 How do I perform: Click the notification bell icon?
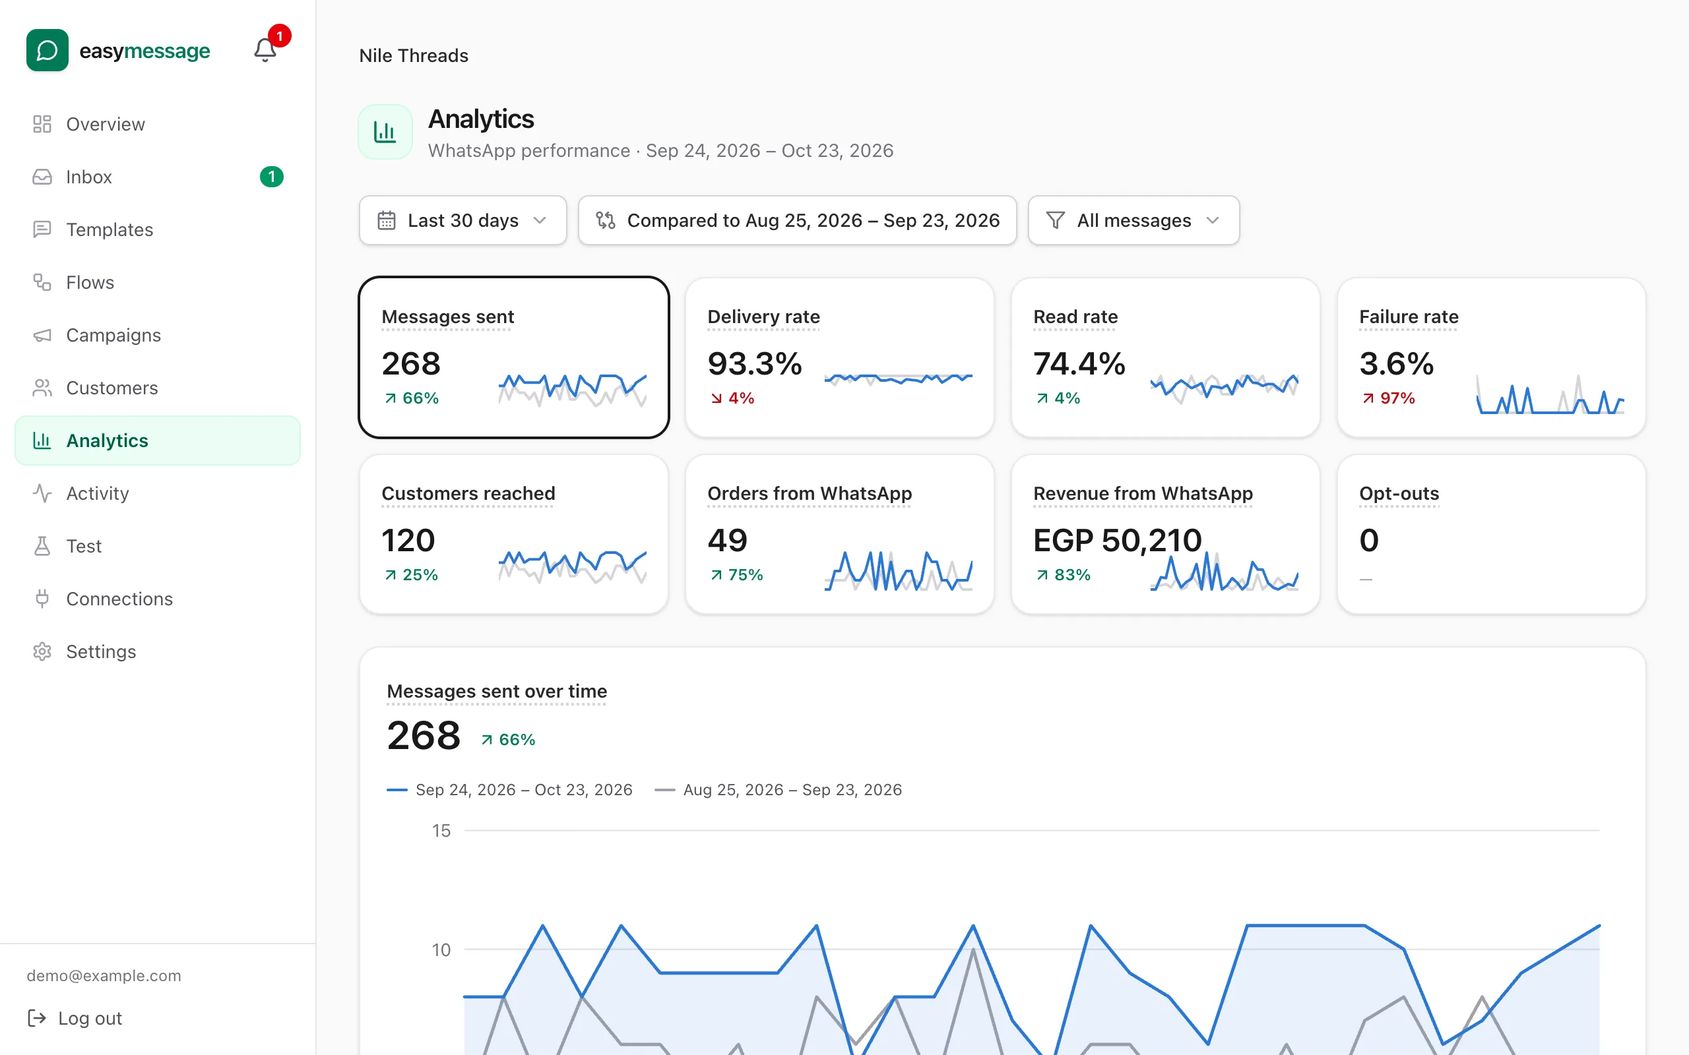pos(265,50)
